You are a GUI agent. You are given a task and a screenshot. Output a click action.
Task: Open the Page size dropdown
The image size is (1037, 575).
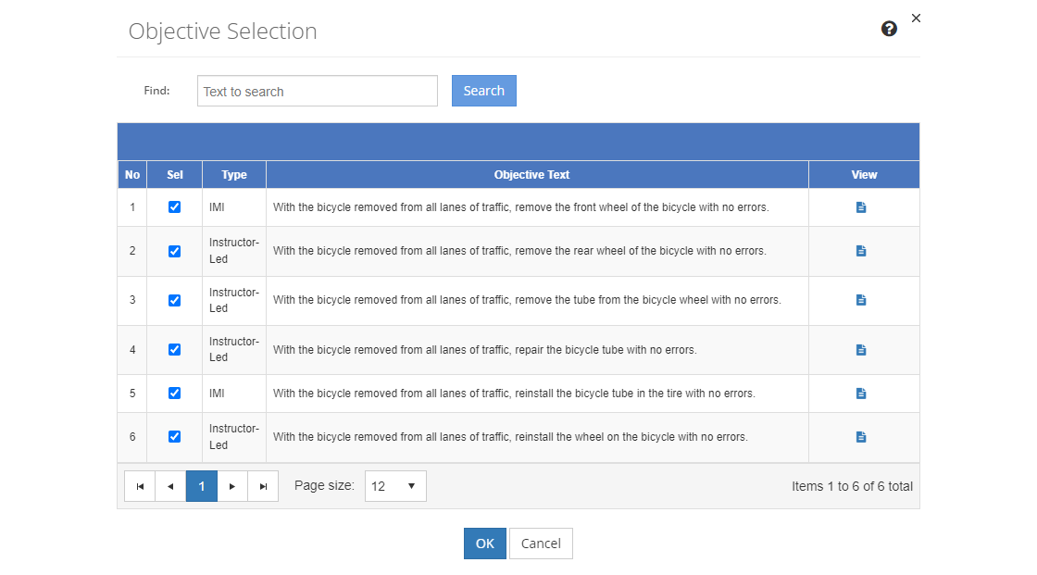[395, 486]
